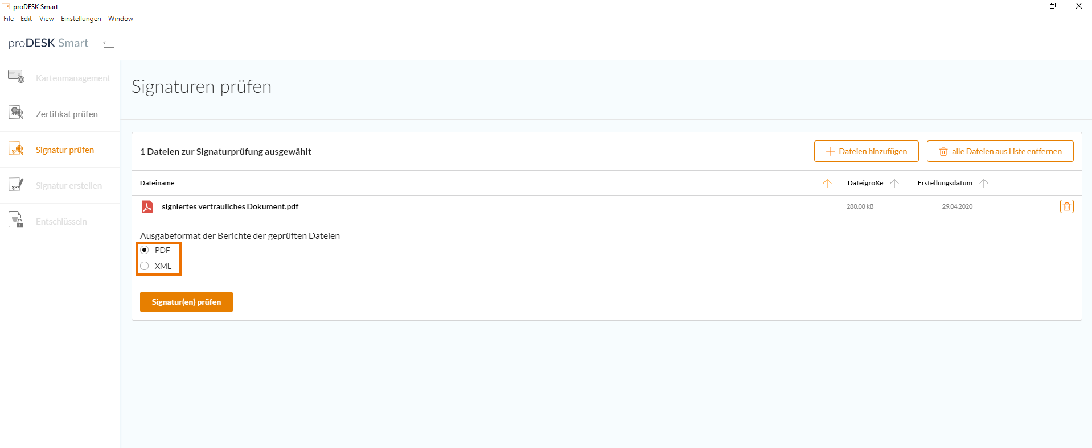Image resolution: width=1092 pixels, height=448 pixels.
Task: Click the Dateien hinzufügen button
Action: 866,151
